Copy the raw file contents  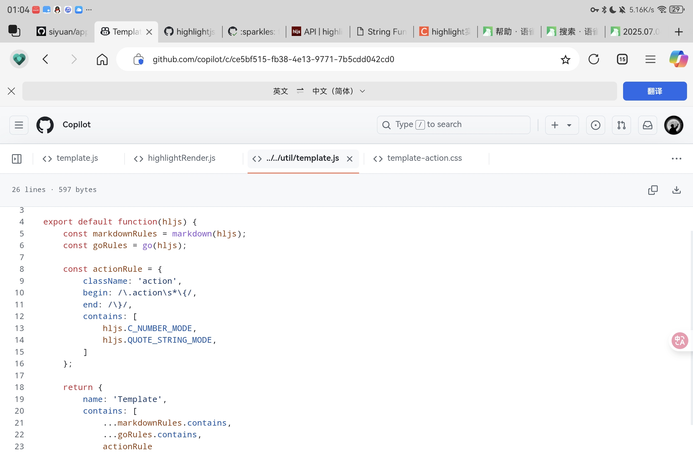653,190
